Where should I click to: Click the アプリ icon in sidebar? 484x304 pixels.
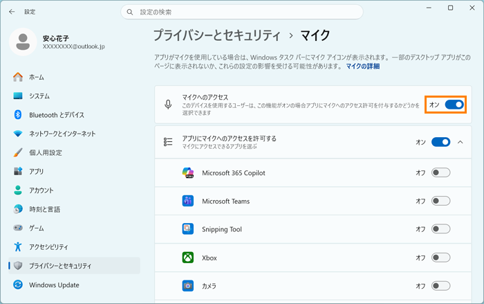[18, 171]
